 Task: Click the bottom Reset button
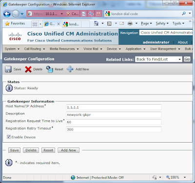(x=48, y=150)
